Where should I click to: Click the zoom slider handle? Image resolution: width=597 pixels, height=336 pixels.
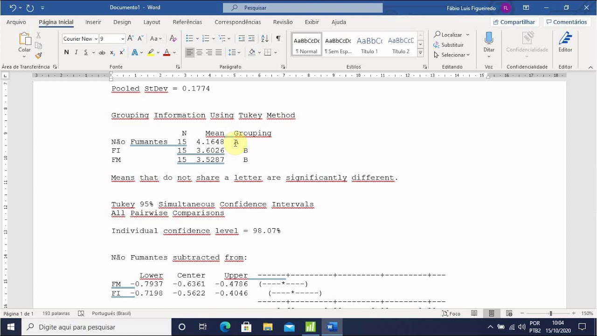551,314
